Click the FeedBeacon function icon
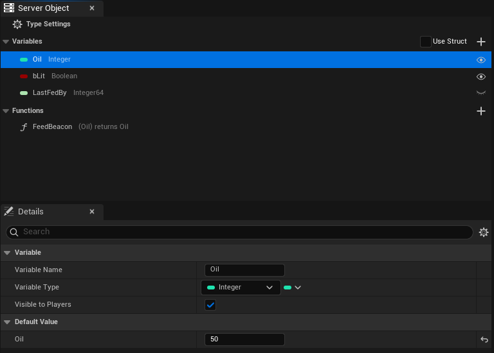 [x=24, y=127]
